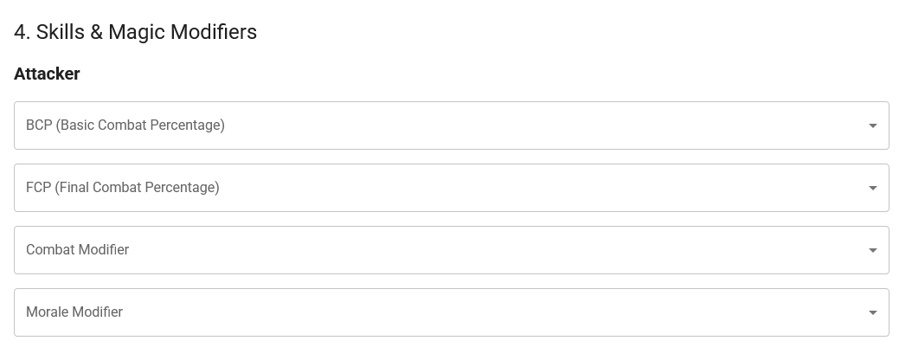Image resolution: width=899 pixels, height=360 pixels.
Task: Click the FCP dropdown arrow icon
Action: point(872,189)
